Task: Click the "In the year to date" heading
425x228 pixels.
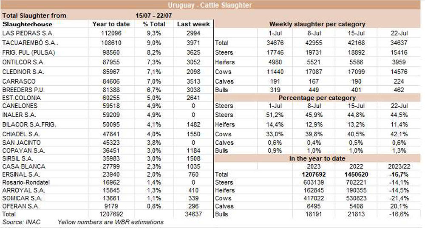Action: coord(317,158)
